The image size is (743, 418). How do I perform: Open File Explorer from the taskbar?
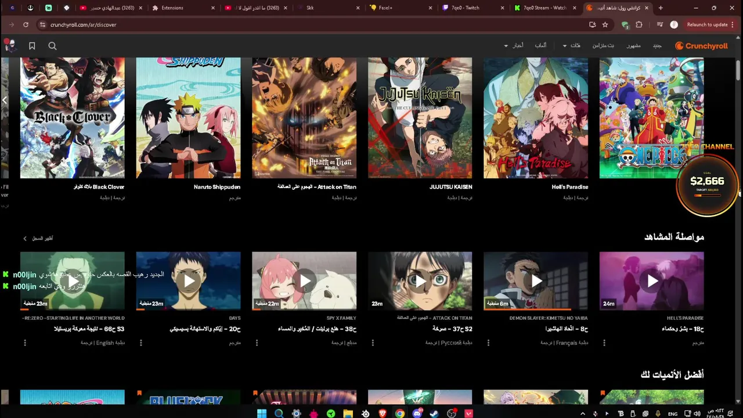point(348,413)
